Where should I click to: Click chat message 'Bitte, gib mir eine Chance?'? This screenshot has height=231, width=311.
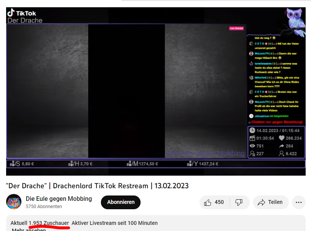pos(277,82)
